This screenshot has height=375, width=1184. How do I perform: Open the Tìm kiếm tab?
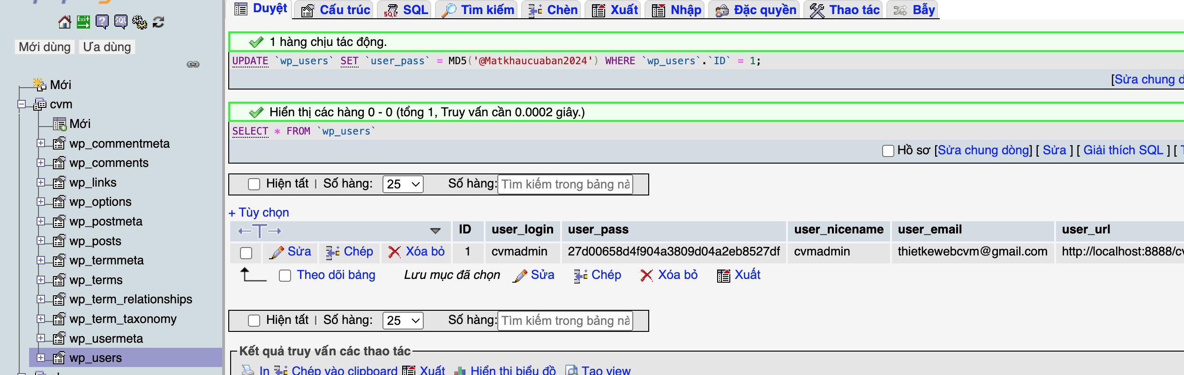pyautogui.click(x=477, y=10)
